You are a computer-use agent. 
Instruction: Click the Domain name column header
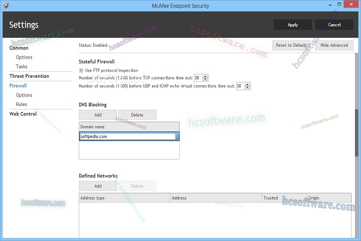tap(129, 127)
